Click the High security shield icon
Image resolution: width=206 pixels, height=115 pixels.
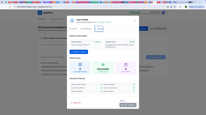130,42
